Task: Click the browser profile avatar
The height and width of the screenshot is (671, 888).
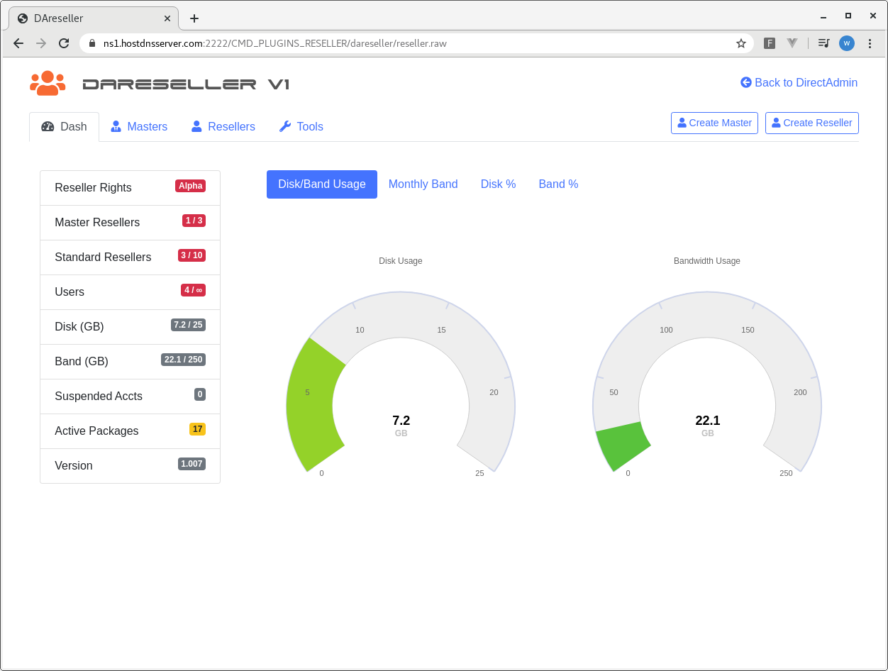Action: click(846, 43)
